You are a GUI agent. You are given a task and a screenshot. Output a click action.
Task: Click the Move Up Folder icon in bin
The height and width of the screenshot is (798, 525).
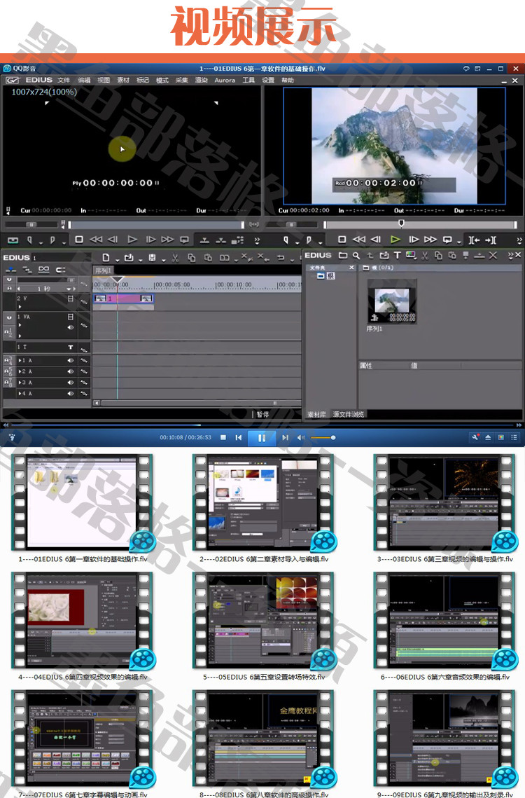coord(370,256)
